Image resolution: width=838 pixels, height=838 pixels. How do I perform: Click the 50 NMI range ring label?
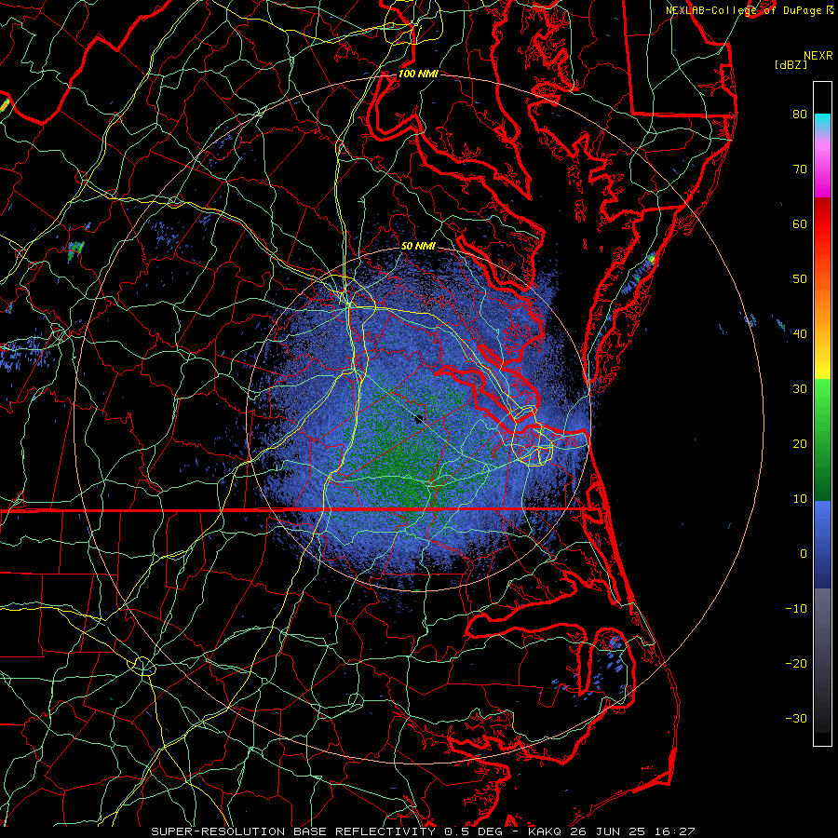(418, 246)
